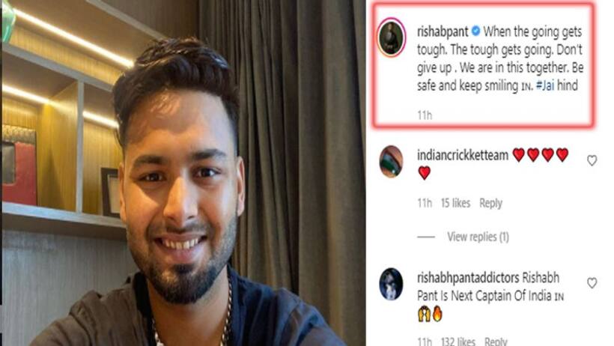This screenshot has height=346, width=614.
Task: Open the #Jai hashtag link
Action: 544,85
